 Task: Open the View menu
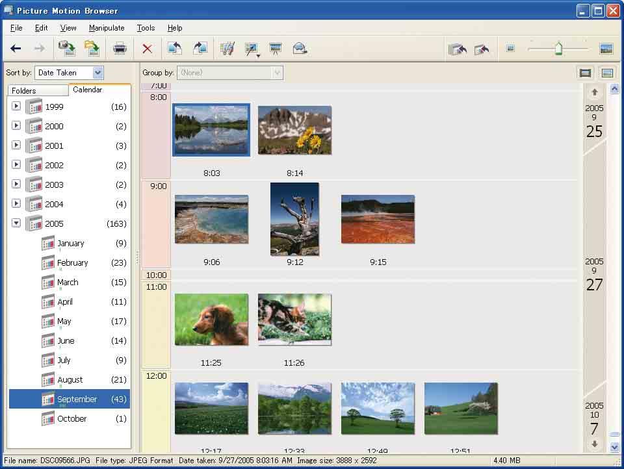coord(68,28)
